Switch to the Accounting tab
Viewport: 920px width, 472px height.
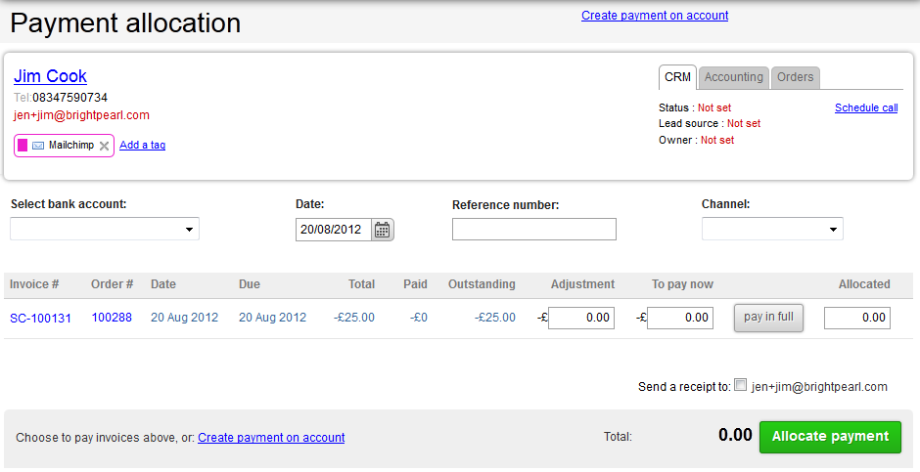pos(733,77)
